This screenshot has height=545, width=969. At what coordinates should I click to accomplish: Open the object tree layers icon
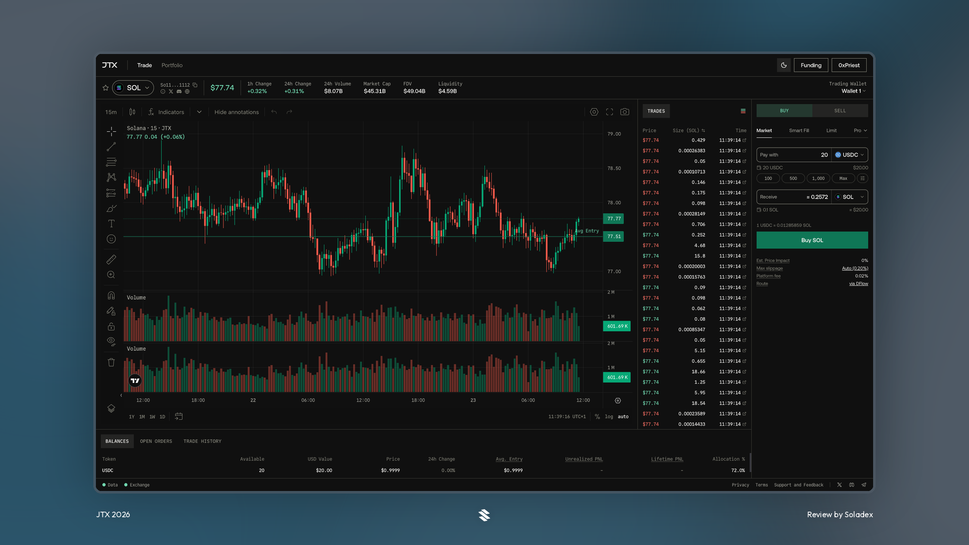click(112, 408)
